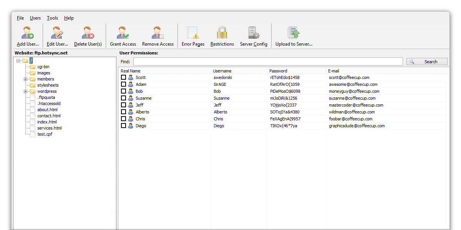Click the images folder icon
This screenshot has height=230, width=461.
coord(33,73)
